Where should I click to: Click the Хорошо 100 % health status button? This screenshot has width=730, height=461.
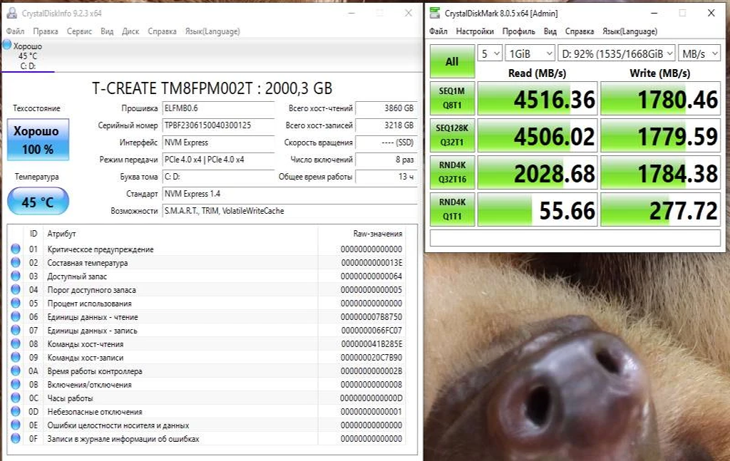click(x=38, y=140)
